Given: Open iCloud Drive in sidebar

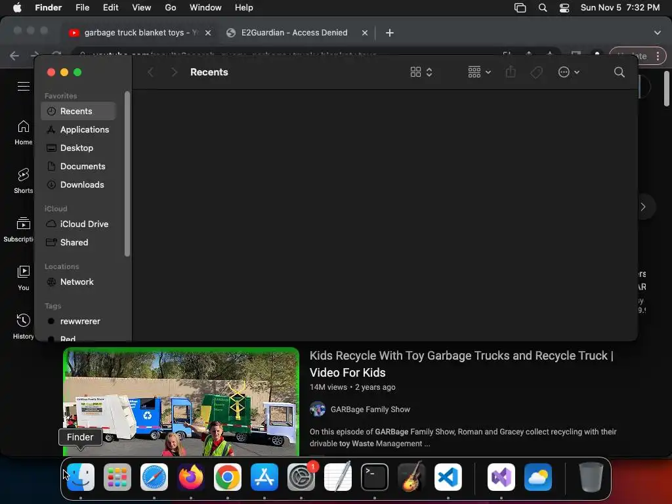Looking at the screenshot, I should tap(79, 224).
